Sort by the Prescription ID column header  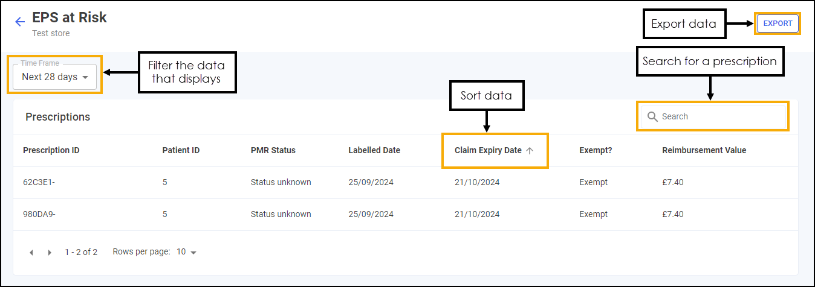coord(51,150)
